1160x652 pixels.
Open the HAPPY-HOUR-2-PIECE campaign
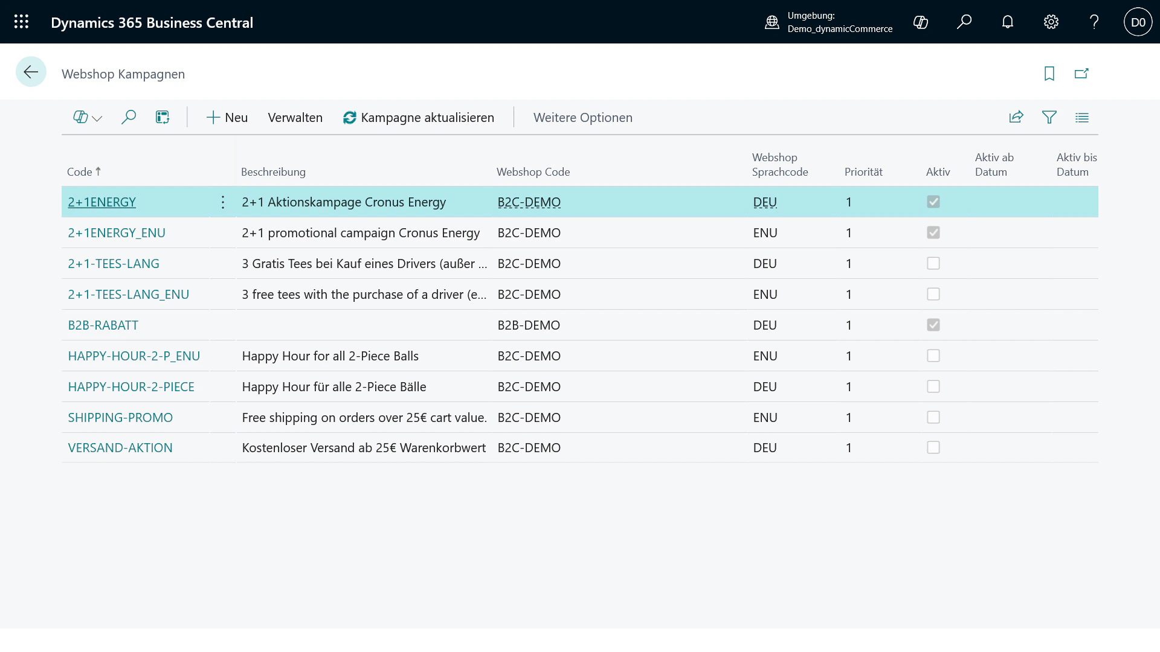click(x=131, y=387)
